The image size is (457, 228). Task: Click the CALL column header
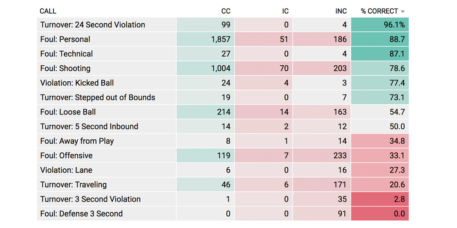pos(48,11)
